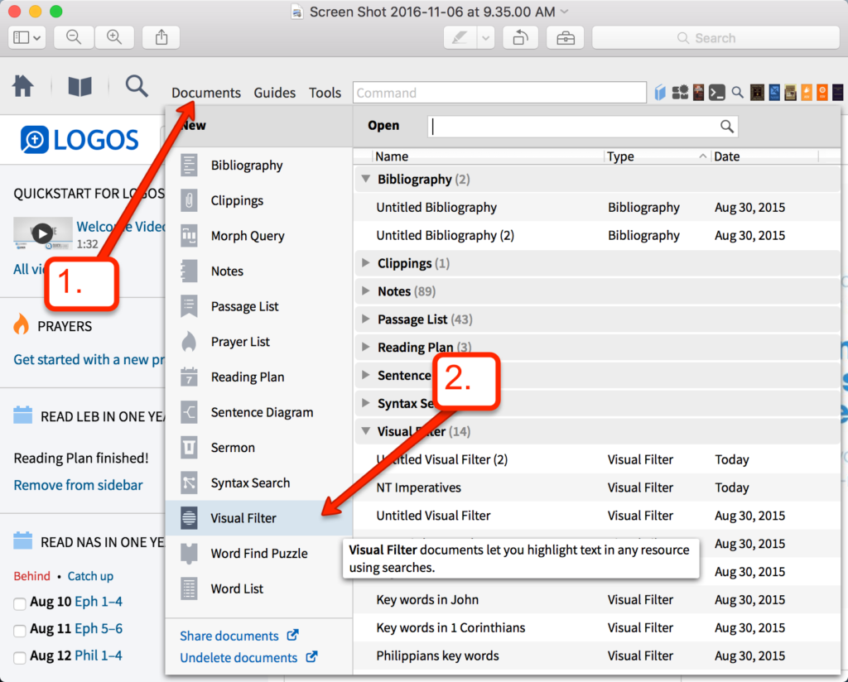Click the Morph Query icon
The height and width of the screenshot is (682, 848).
189,236
